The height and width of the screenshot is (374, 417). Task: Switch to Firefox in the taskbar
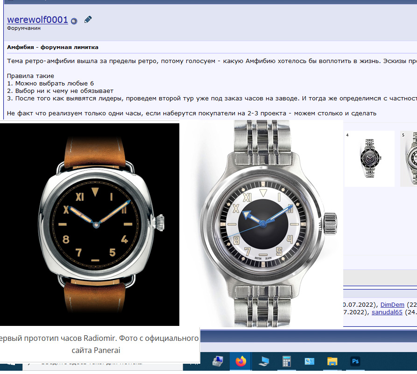coord(241,361)
